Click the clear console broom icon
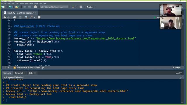This screenshot has width=187, height=105. (x=181, y=77)
